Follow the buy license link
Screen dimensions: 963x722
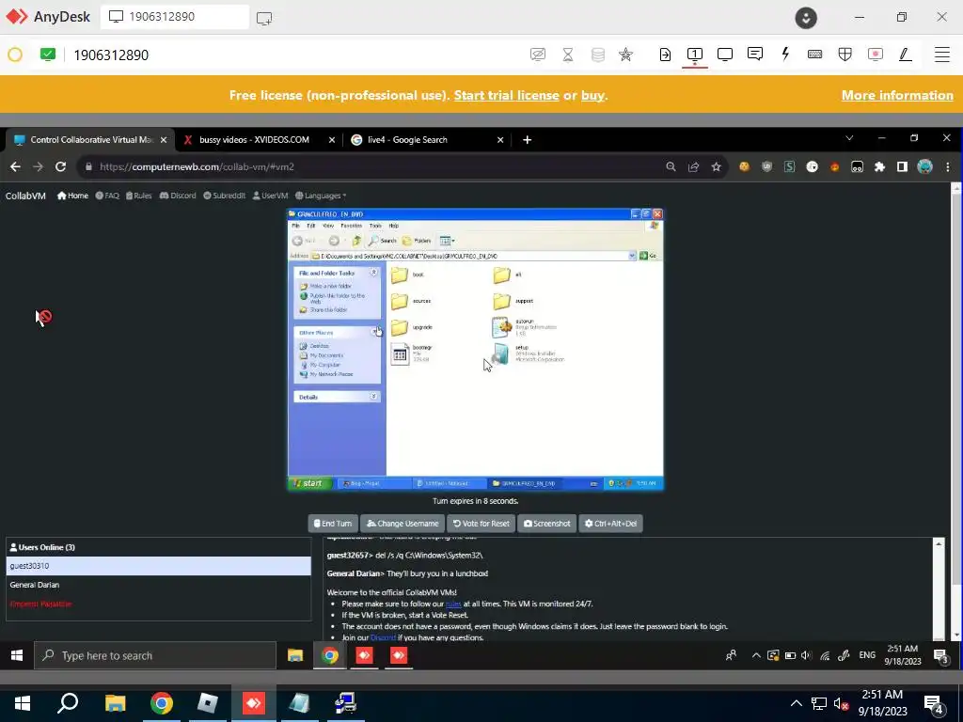pyautogui.click(x=592, y=95)
